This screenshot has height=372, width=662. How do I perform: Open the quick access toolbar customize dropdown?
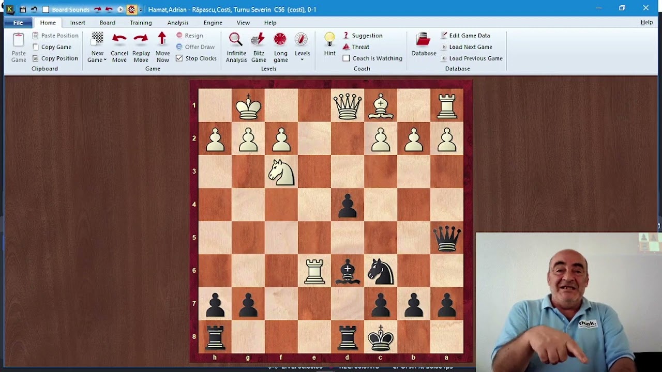pos(140,10)
